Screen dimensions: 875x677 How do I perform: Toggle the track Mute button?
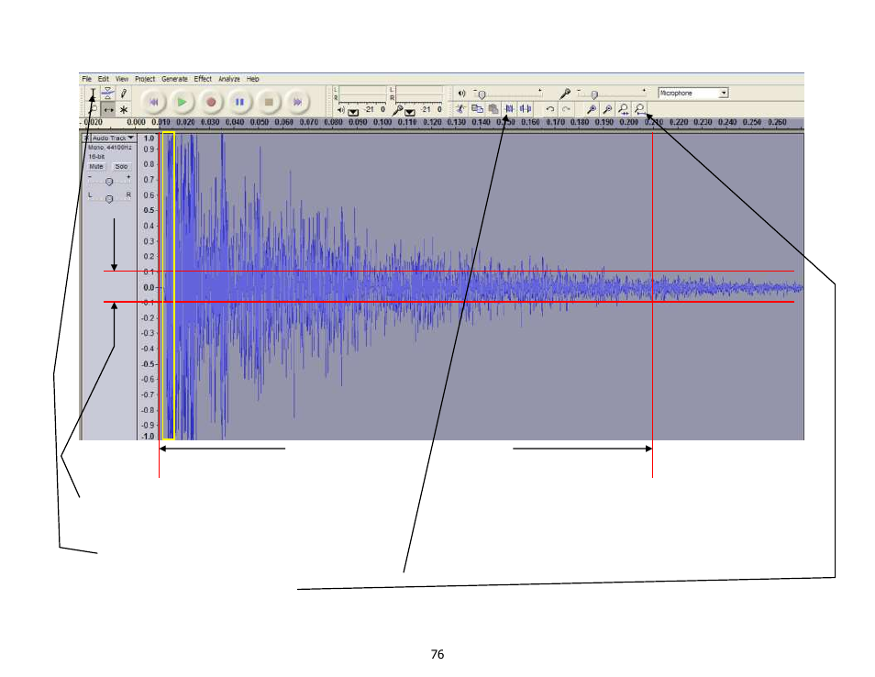tap(96, 166)
